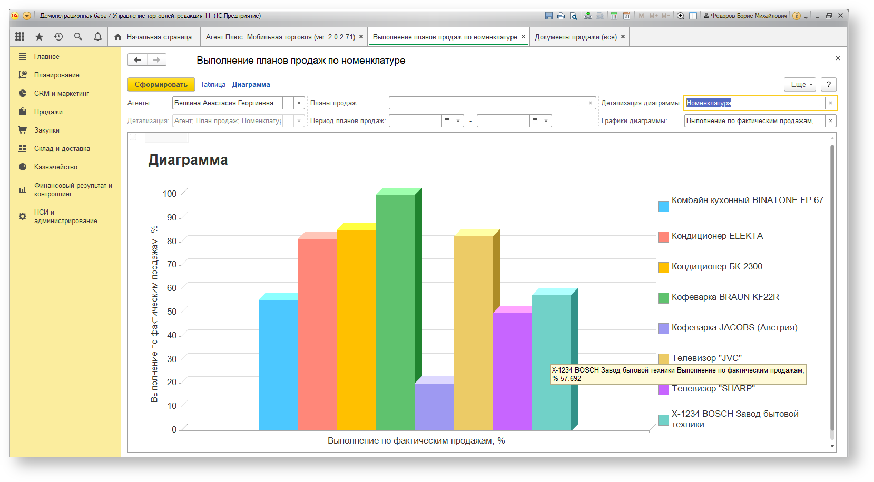This screenshot has width=874, height=482.
Task: Switch to Документы продажи (все) tab
Action: [576, 37]
